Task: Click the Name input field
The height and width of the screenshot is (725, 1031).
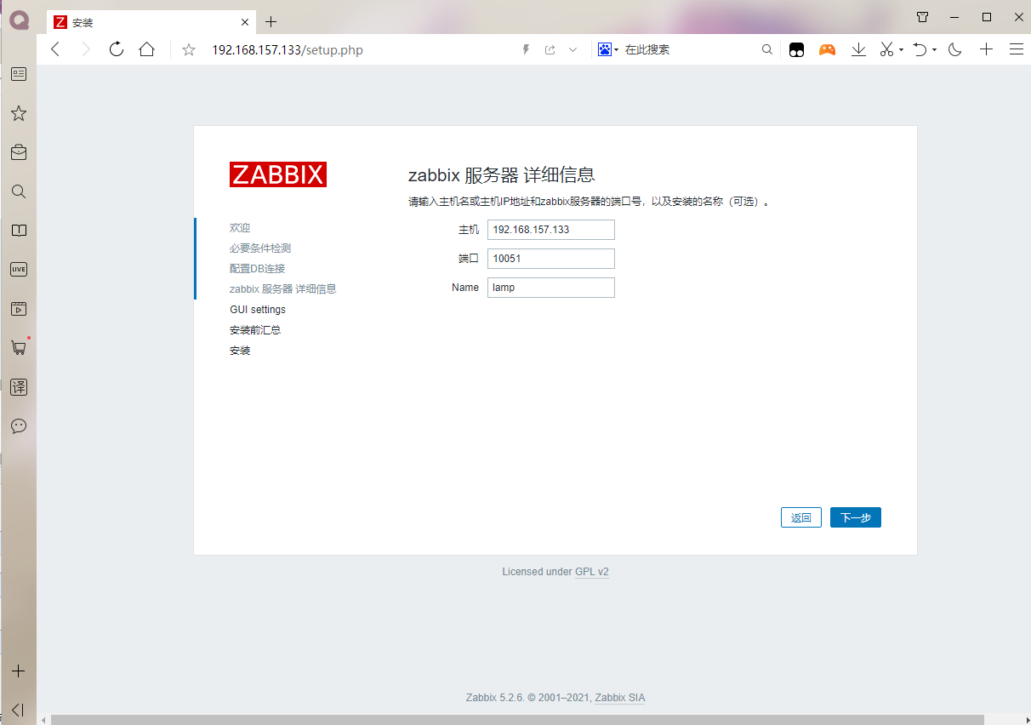Action: pos(551,288)
